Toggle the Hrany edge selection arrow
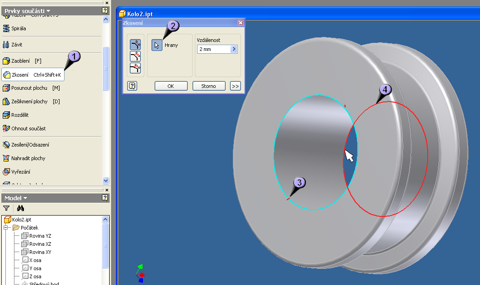This screenshot has height=285, width=480. (x=157, y=45)
